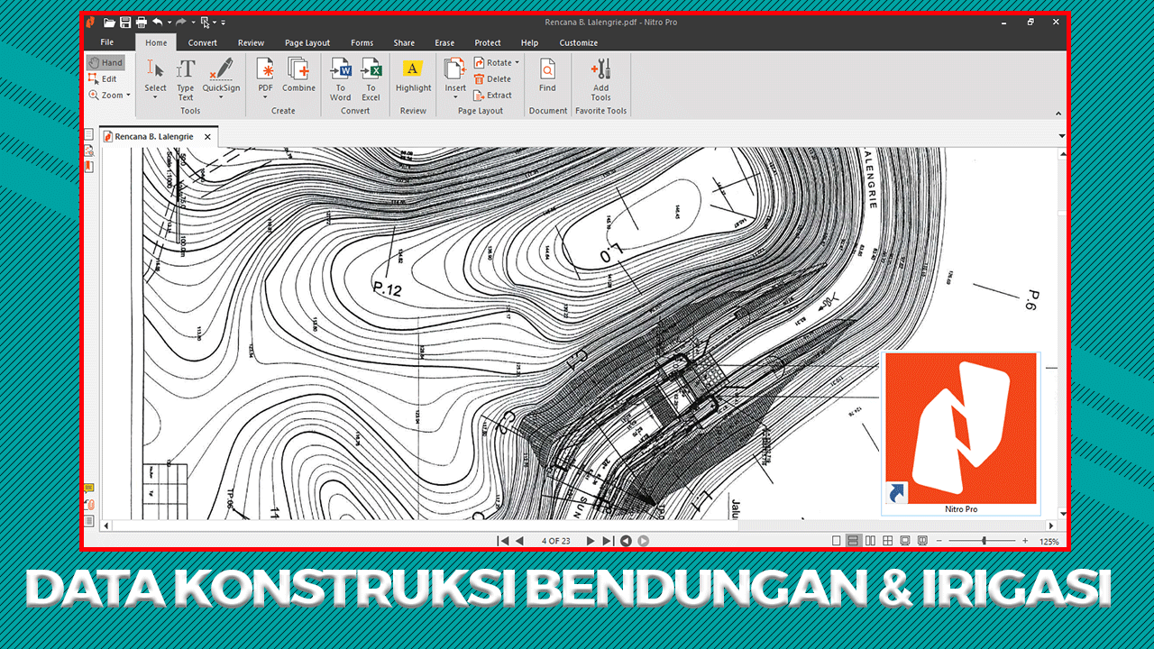Close the Rencana B. Lalengrie document tab

pyautogui.click(x=207, y=137)
